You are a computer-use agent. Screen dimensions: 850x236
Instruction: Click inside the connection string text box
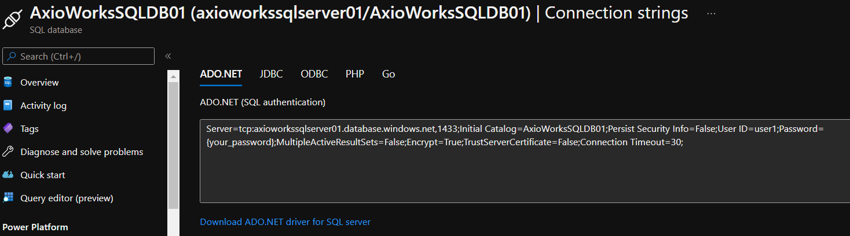[x=525, y=162]
